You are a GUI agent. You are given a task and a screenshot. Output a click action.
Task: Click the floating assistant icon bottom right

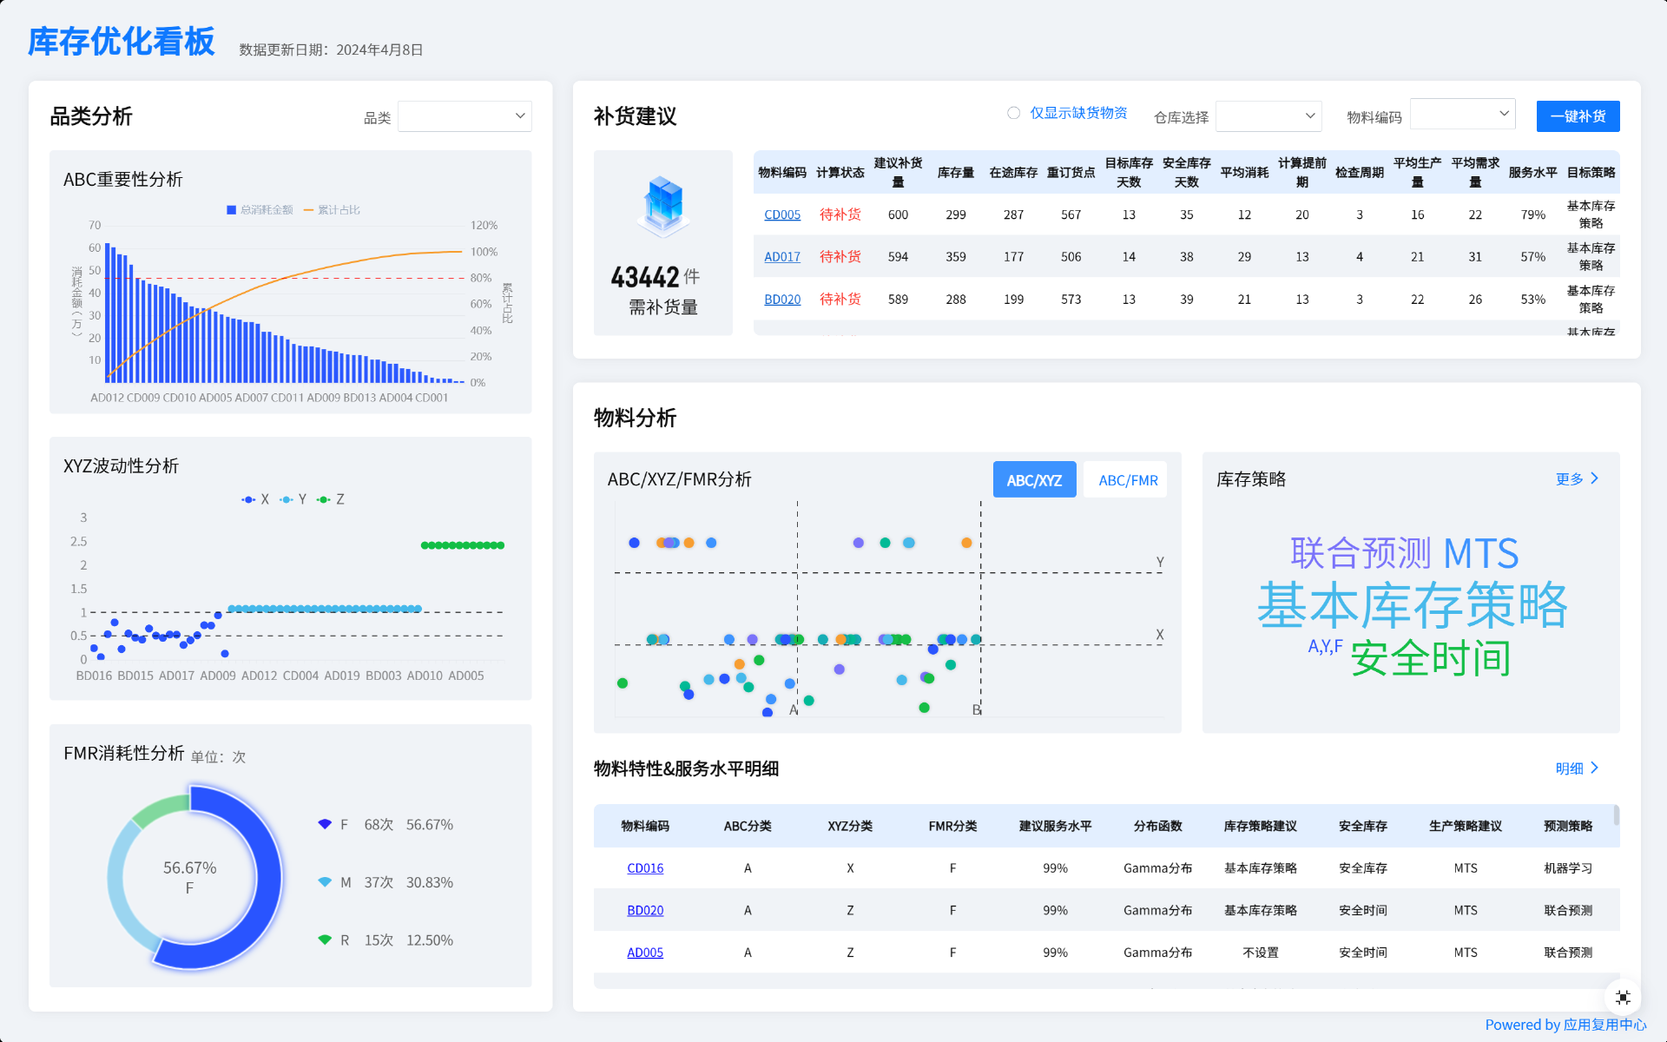[x=1622, y=997]
